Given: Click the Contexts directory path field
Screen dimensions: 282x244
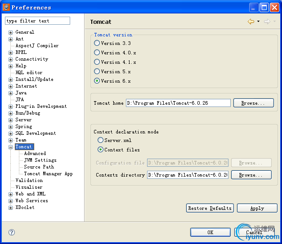Looking at the screenshot, I should [x=188, y=175].
